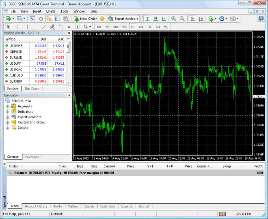The height and width of the screenshot is (219, 268).
Task: Expand the Custom Indicators tree node
Action: (x=8, y=123)
